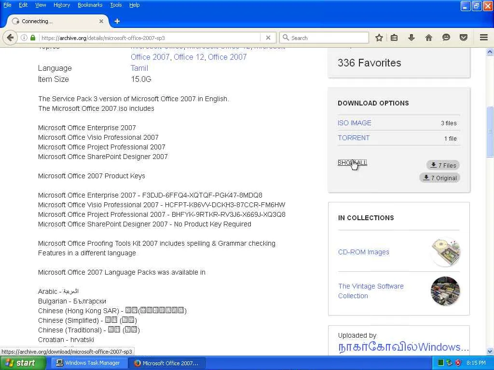494x370 pixels.
Task: Switch to Windows Task Manager taskbar item
Action: pos(88,363)
